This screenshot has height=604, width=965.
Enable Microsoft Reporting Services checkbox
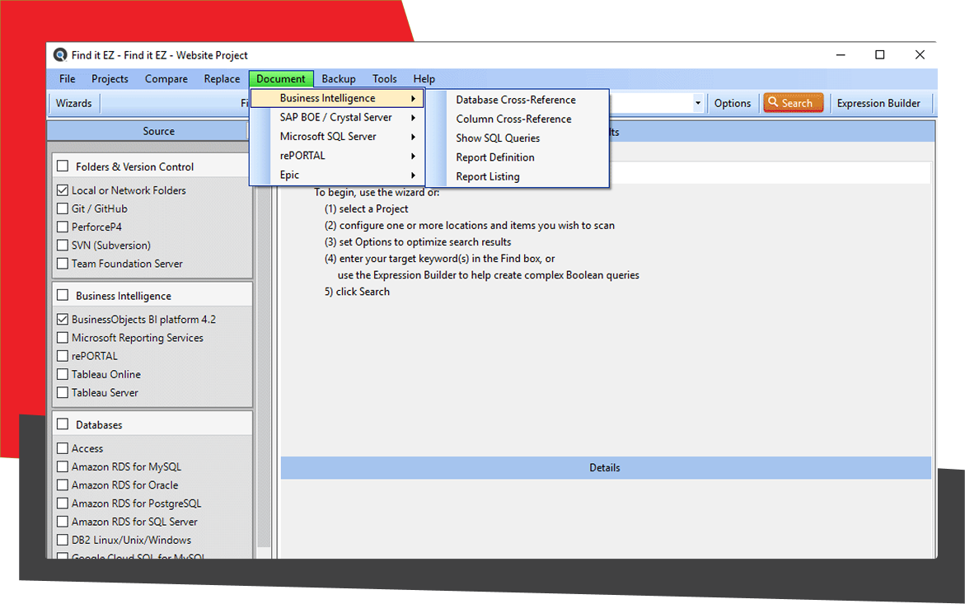[x=63, y=338]
